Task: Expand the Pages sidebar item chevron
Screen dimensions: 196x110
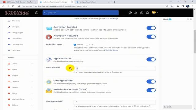Action: point(32,75)
